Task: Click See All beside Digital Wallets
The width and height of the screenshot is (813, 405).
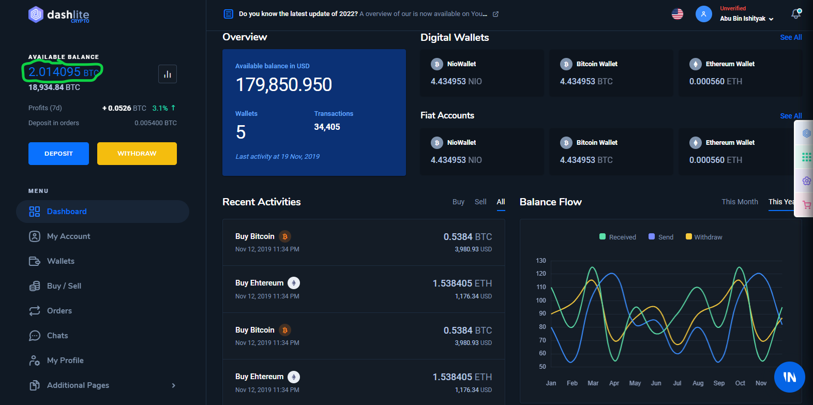Action: 791,37
